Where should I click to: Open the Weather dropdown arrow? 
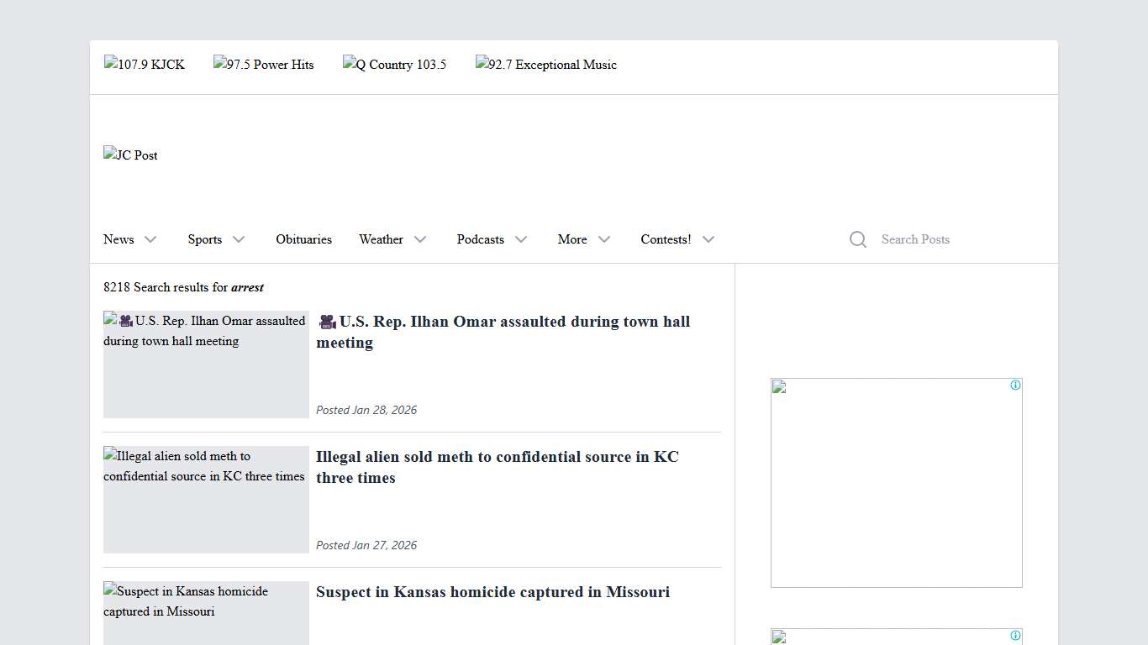[420, 239]
